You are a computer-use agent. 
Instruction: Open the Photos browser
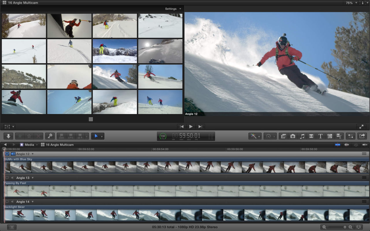point(293,136)
